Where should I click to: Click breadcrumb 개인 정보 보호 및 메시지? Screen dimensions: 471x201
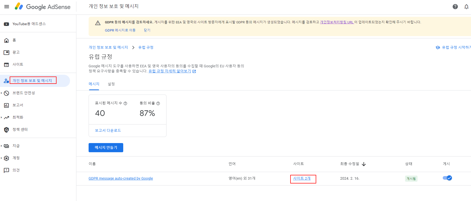pyautogui.click(x=108, y=48)
